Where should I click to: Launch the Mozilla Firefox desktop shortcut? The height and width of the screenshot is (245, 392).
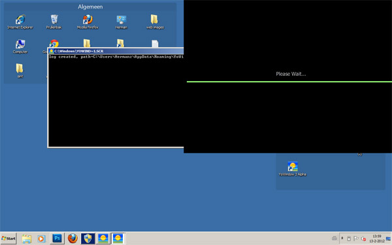(88, 22)
